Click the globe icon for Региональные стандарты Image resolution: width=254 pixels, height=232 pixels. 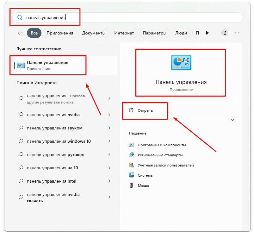tap(131, 155)
